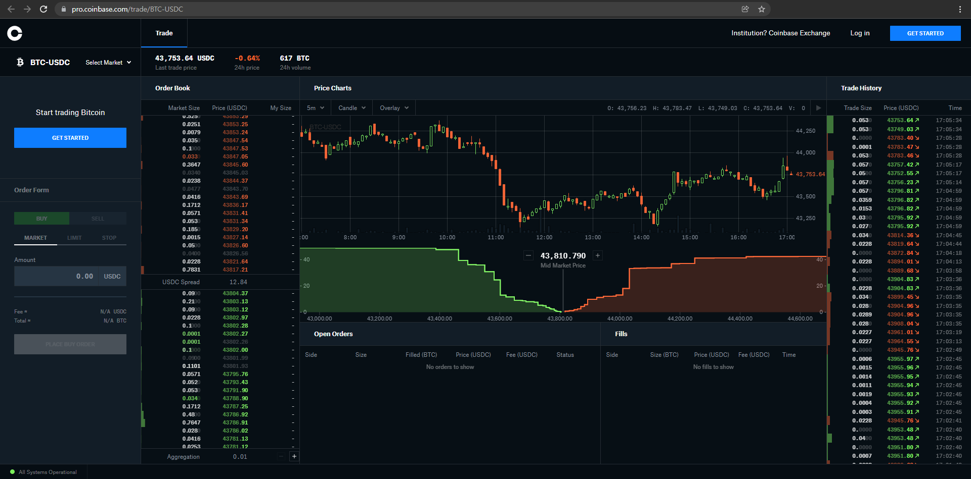
Task: Click the Price Charts panel header
Action: point(332,88)
